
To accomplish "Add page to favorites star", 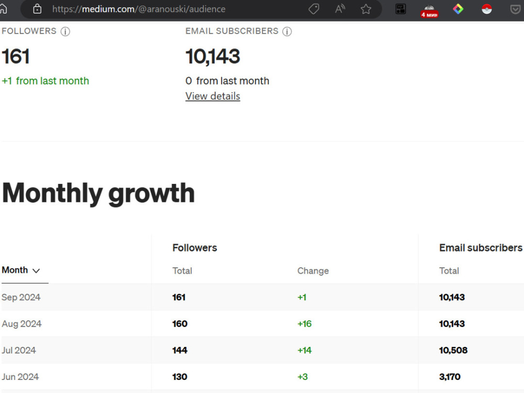I will [366, 9].
